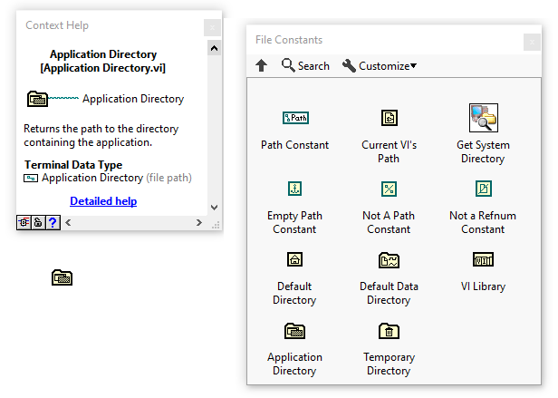Select the Default Data Directory icon
558x398 pixels.
pyautogui.click(x=389, y=260)
